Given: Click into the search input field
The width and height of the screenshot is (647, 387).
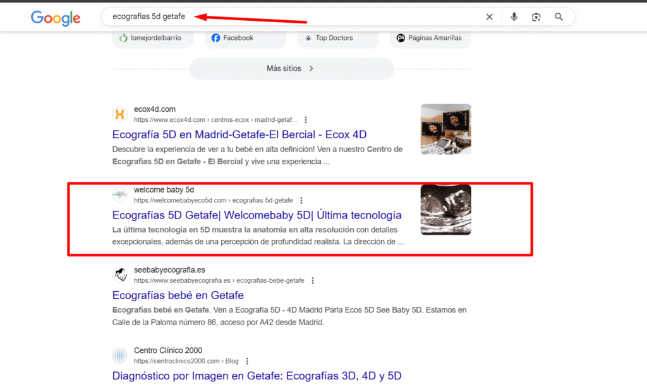Looking at the screenshot, I should coord(284,17).
